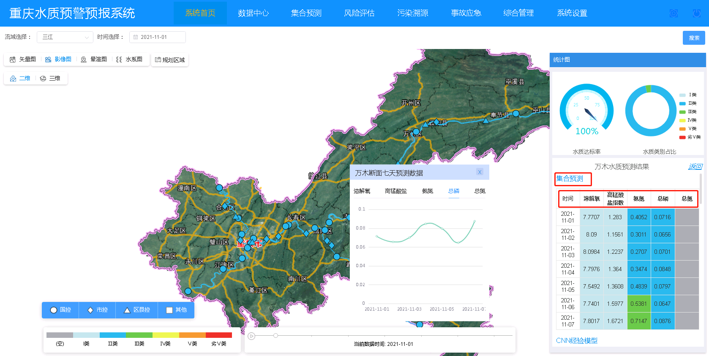Close the 万木断面七天预测数据 popup
The height and width of the screenshot is (356, 709).
[480, 172]
